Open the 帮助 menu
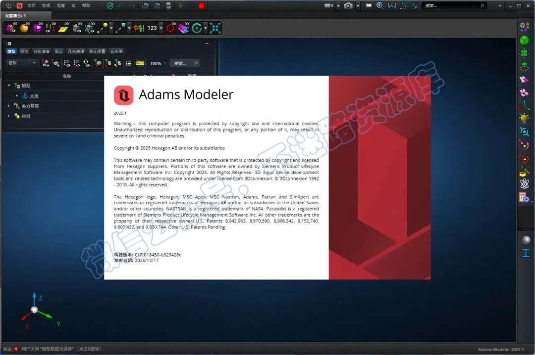 (86, 5)
